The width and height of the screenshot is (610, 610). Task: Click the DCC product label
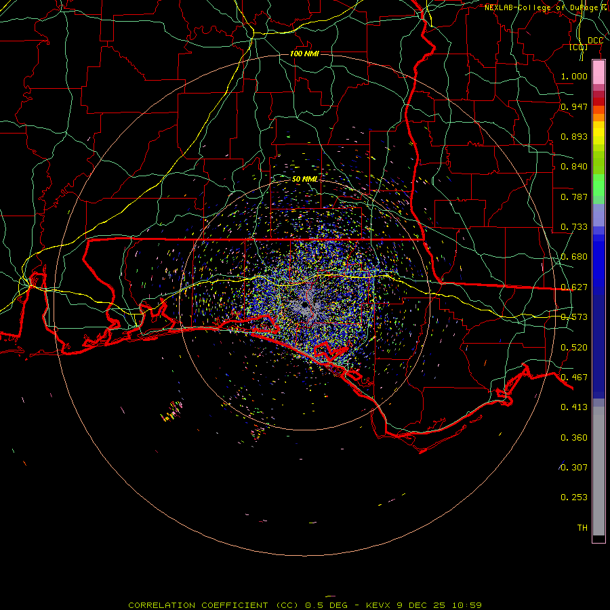[595, 41]
